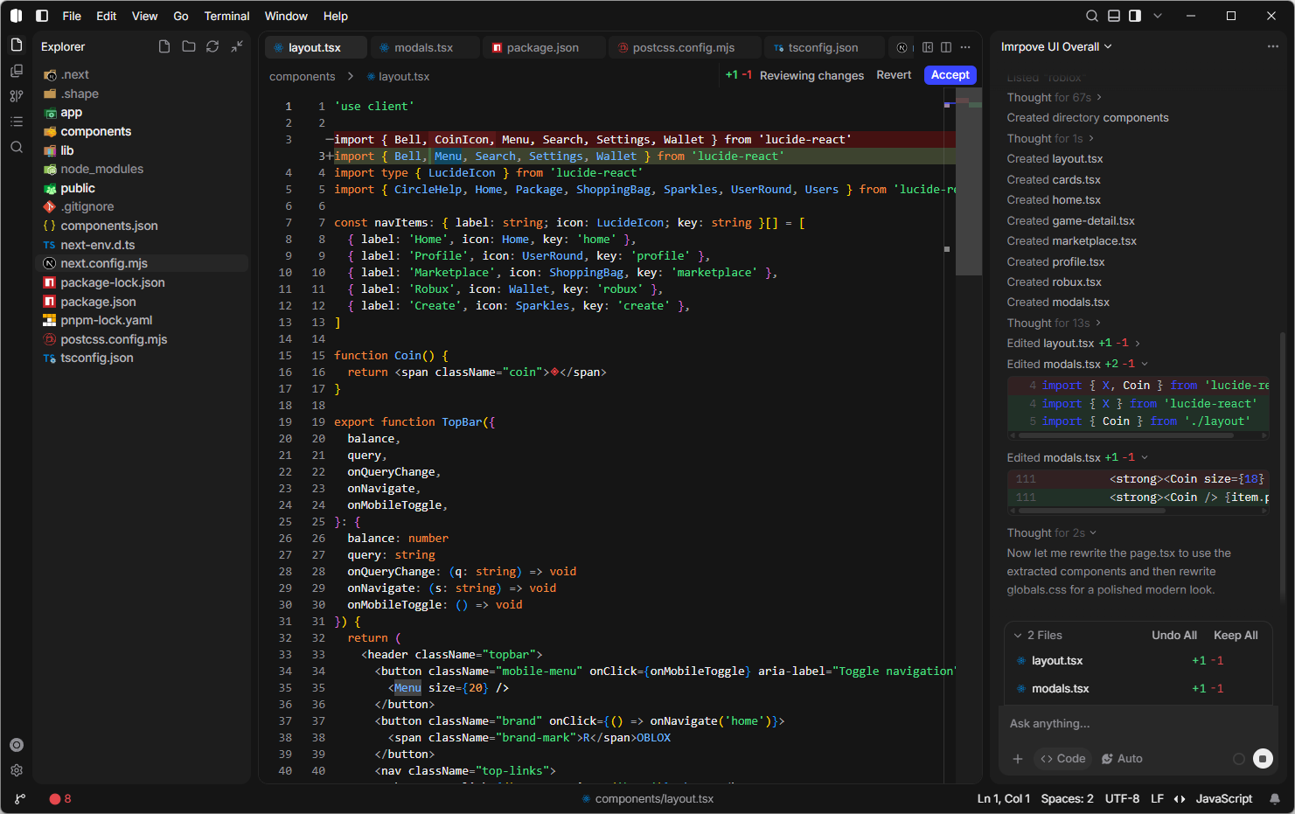Open the Auto model selector

(x=1122, y=759)
